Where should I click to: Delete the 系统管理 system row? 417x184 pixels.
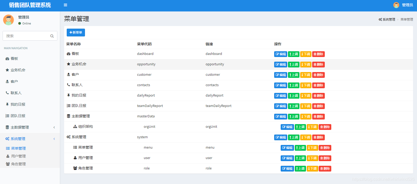point(318,137)
